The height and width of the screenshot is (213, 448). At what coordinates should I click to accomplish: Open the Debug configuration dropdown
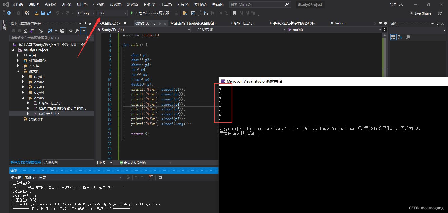click(x=86, y=13)
